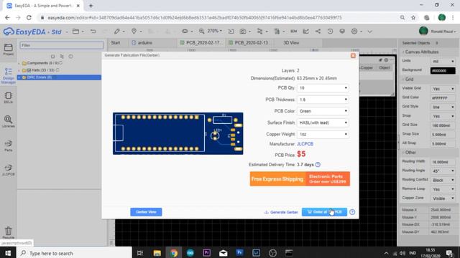The width and height of the screenshot is (460, 258).
Task: Switch to the 3D View tab
Action: pyautogui.click(x=291, y=43)
